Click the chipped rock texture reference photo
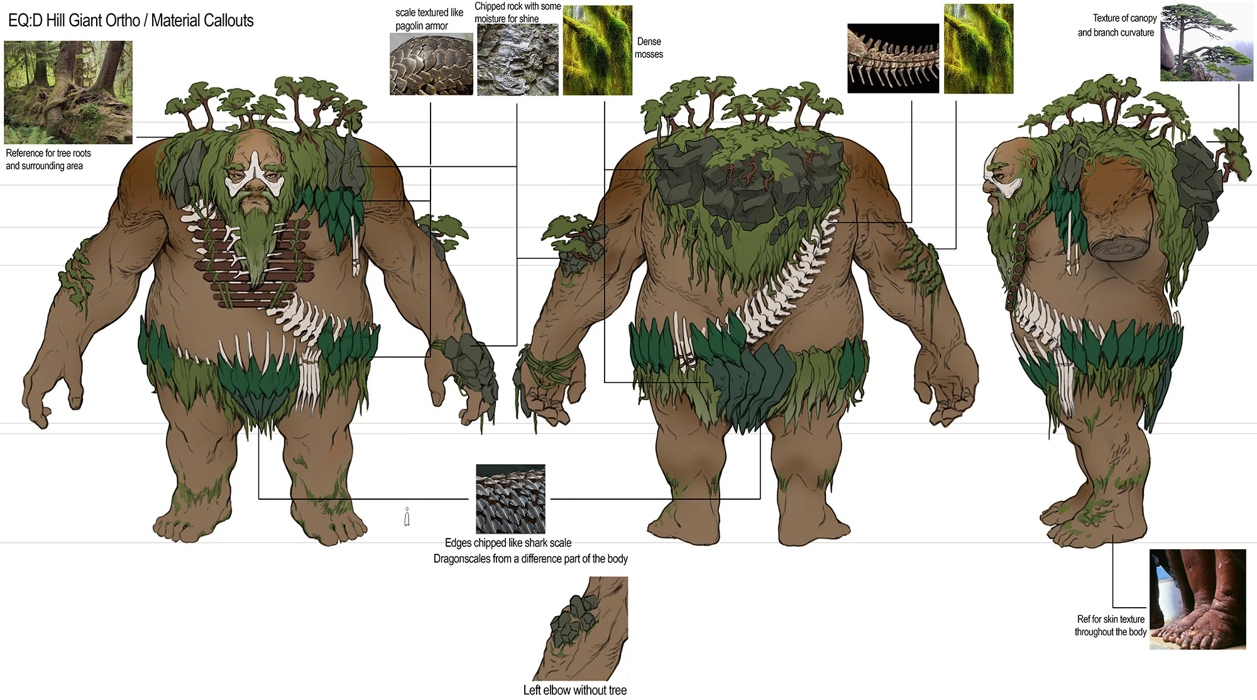The width and height of the screenshot is (1257, 700). (x=517, y=60)
